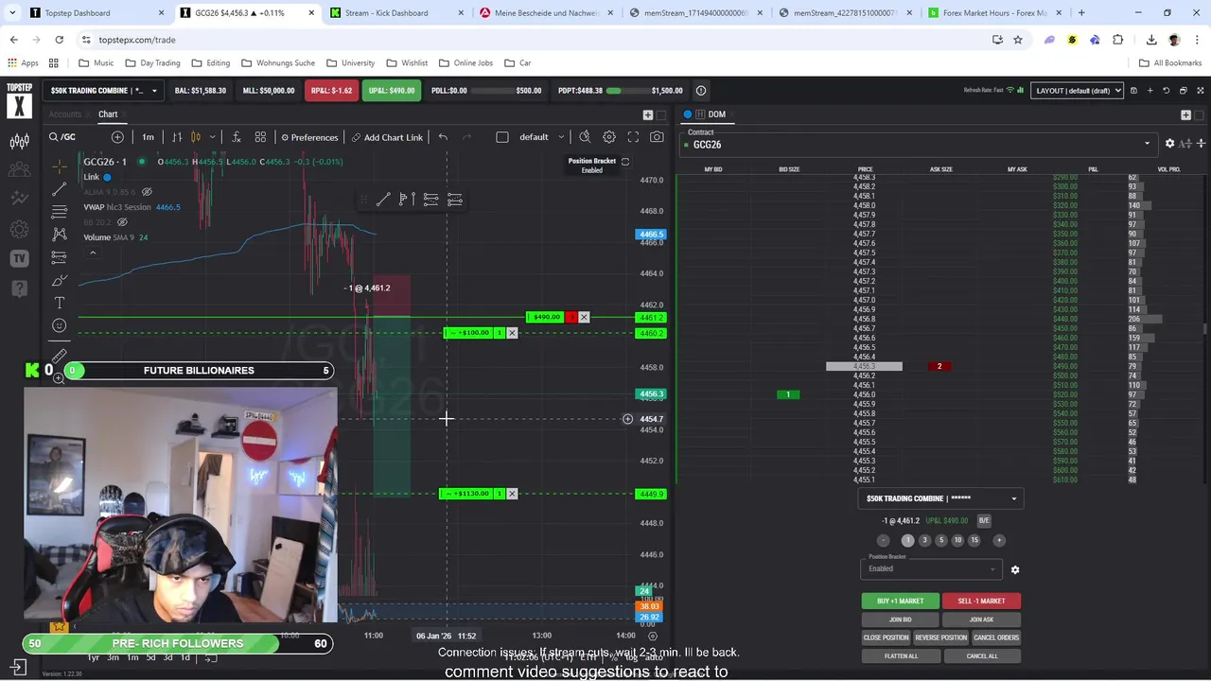Open the TradingView TV sidebar icon
1211x681 pixels.
click(x=19, y=258)
